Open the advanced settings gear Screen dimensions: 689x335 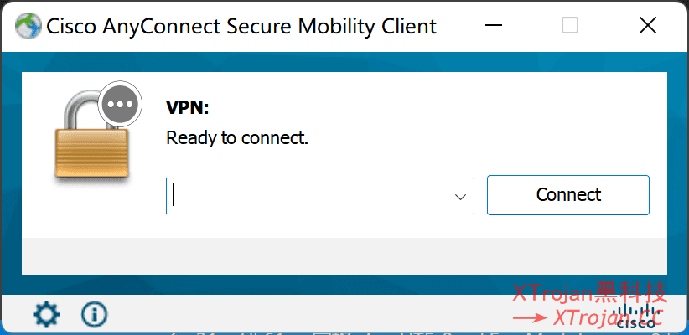pos(46,314)
